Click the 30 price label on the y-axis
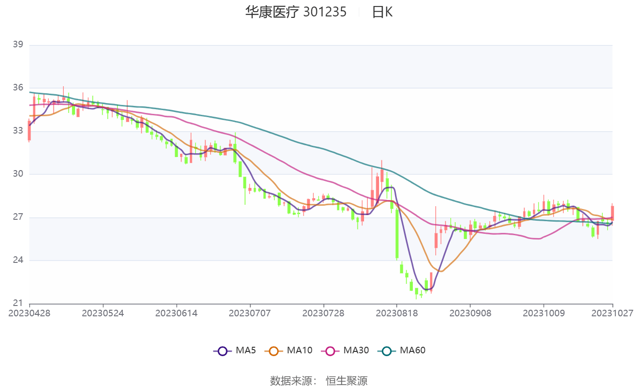 [x=18, y=174]
